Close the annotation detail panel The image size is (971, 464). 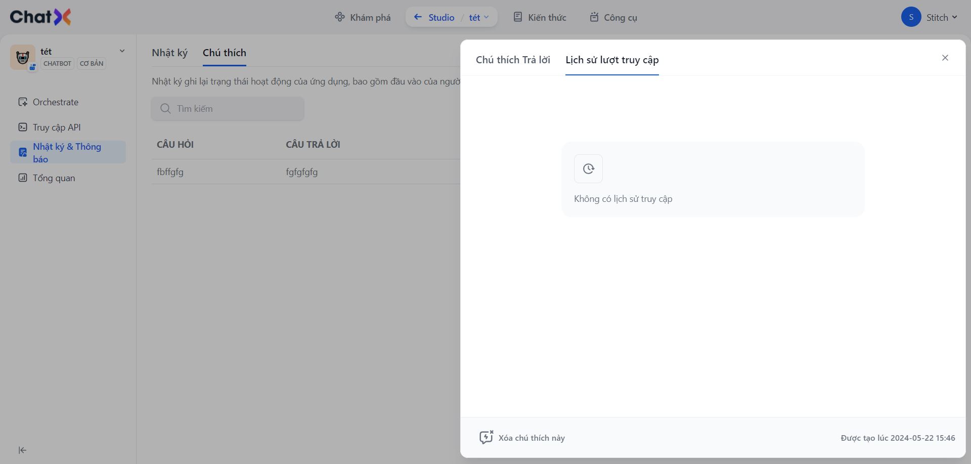pyautogui.click(x=945, y=58)
